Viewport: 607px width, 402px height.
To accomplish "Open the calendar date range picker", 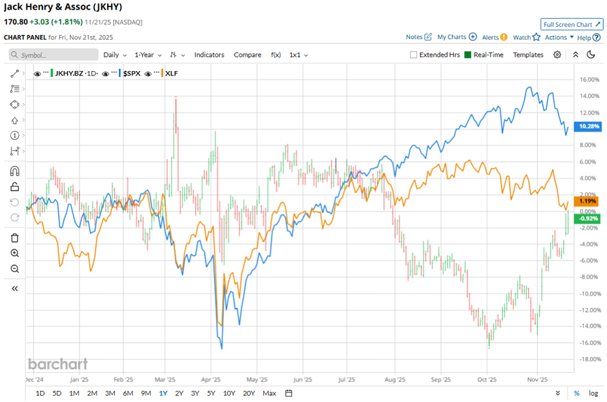I will pos(289,393).
